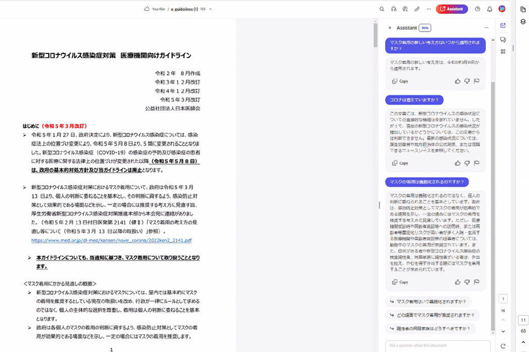The width and height of the screenshot is (529, 352).
Task: Open the read aloud headphones tool
Action: coord(393,9)
